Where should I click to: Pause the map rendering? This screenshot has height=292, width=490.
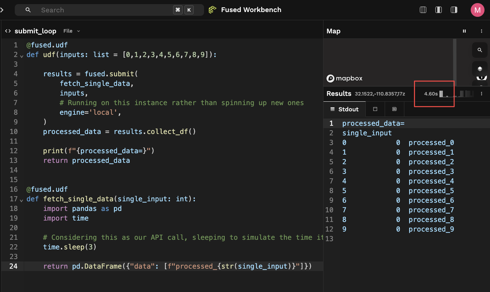tap(464, 31)
